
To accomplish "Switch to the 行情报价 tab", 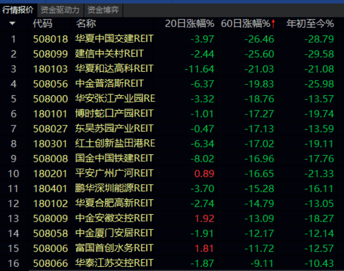I will (x=18, y=10).
